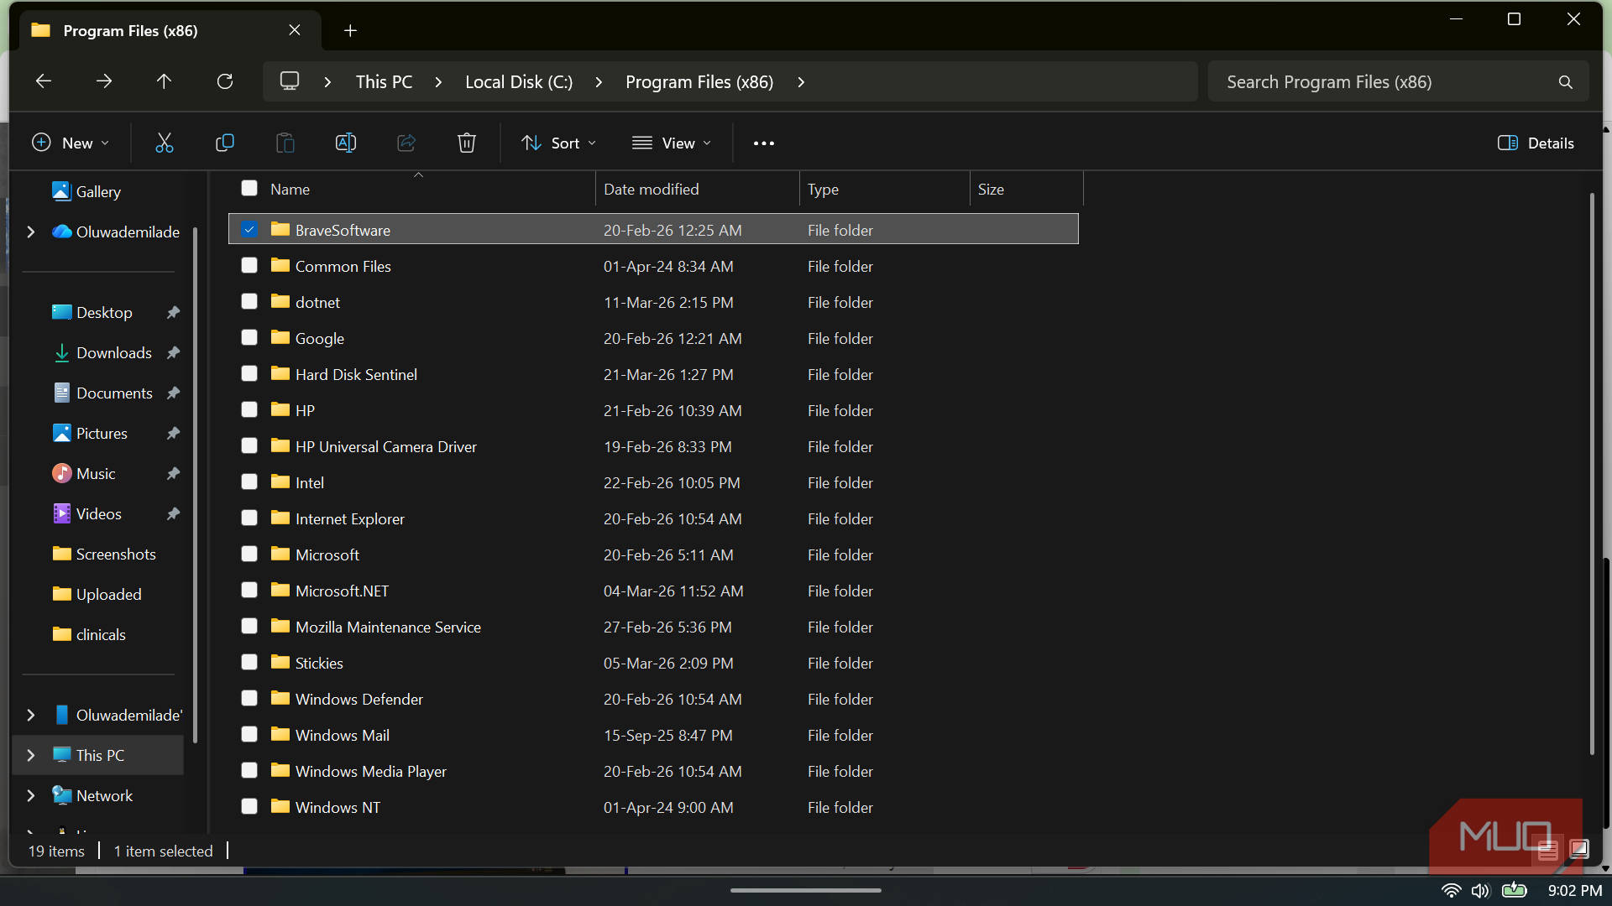Click the Rename icon
1612x906 pixels.
pos(346,143)
